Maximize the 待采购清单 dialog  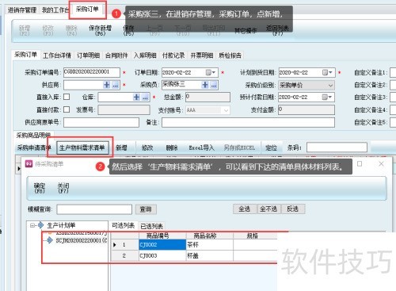(x=360, y=164)
